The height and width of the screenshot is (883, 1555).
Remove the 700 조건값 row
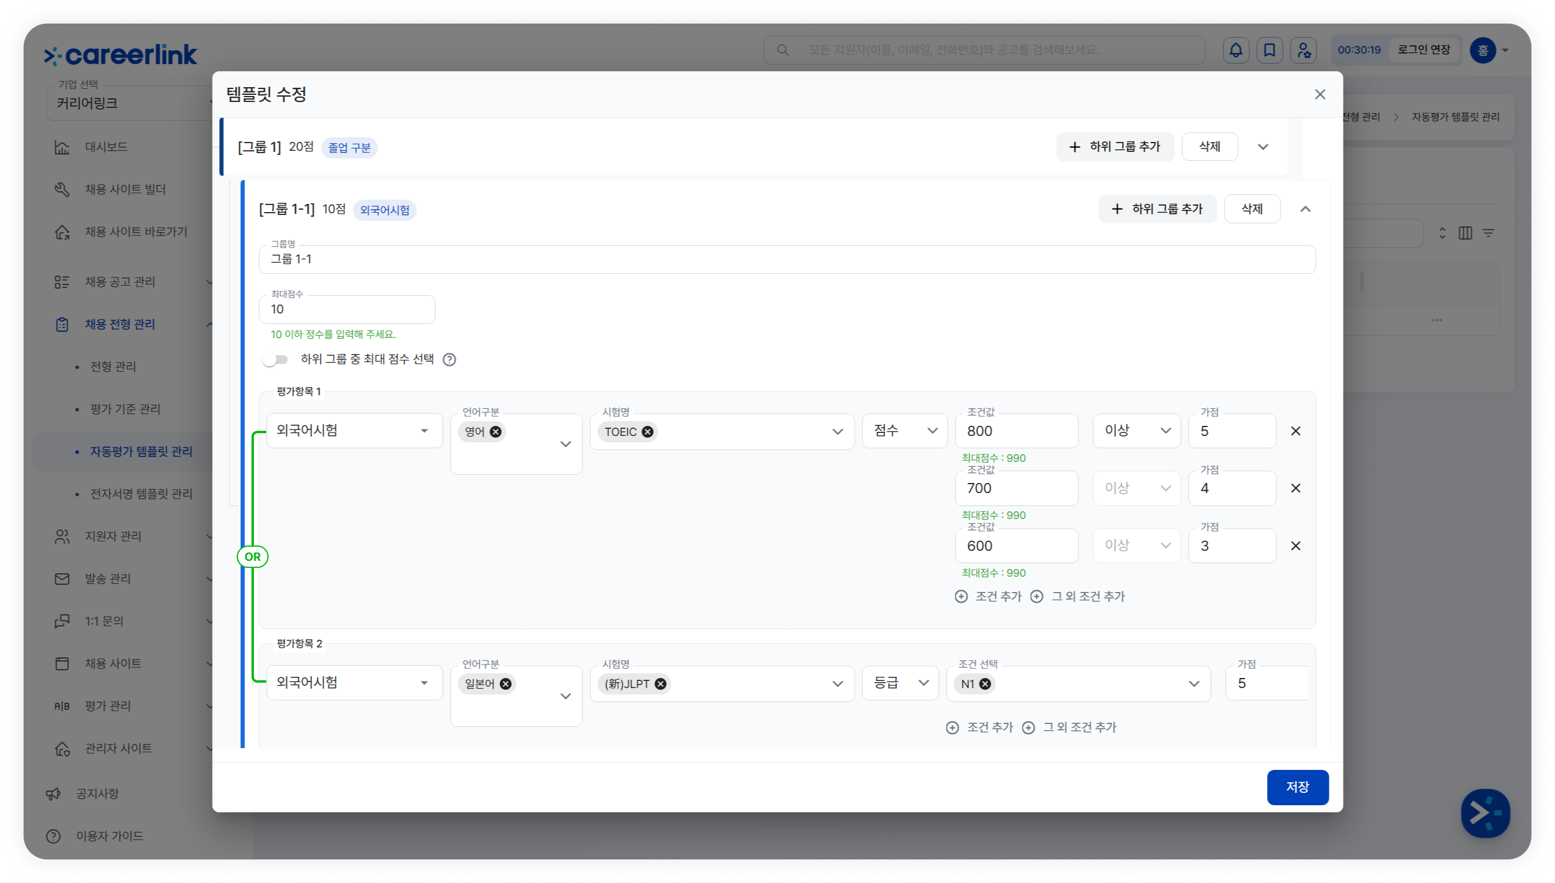point(1295,488)
